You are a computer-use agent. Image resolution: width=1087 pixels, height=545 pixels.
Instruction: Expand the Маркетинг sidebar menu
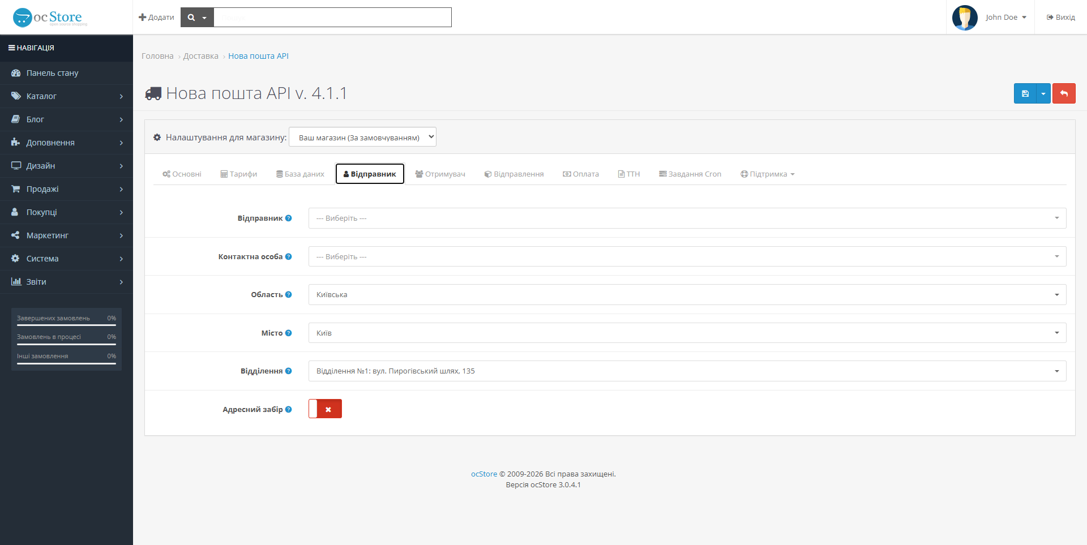click(66, 235)
